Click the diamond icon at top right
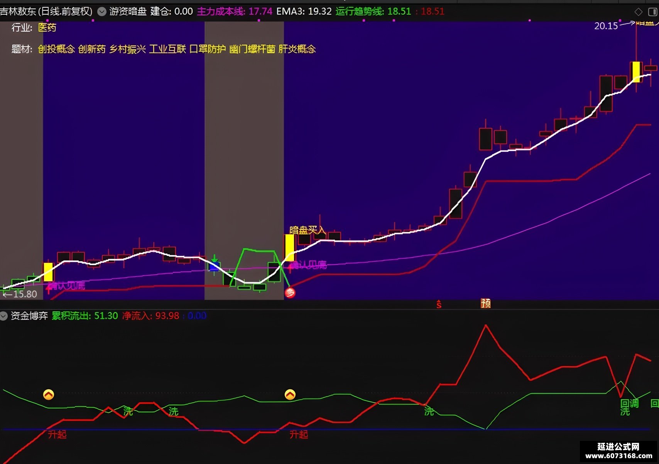 (x=639, y=12)
